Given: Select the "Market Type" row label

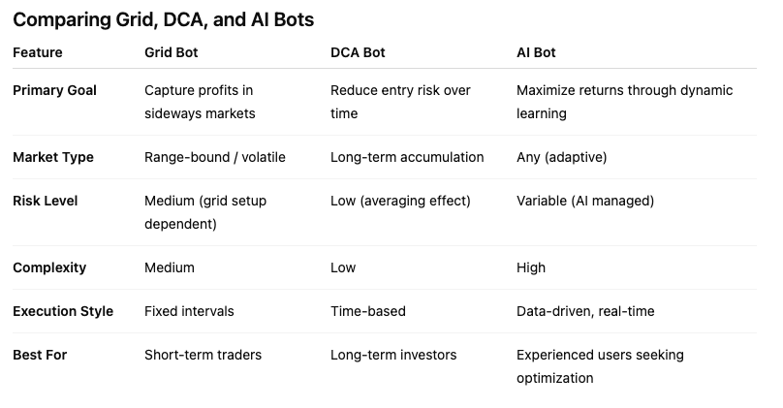Looking at the screenshot, I should point(53,157).
